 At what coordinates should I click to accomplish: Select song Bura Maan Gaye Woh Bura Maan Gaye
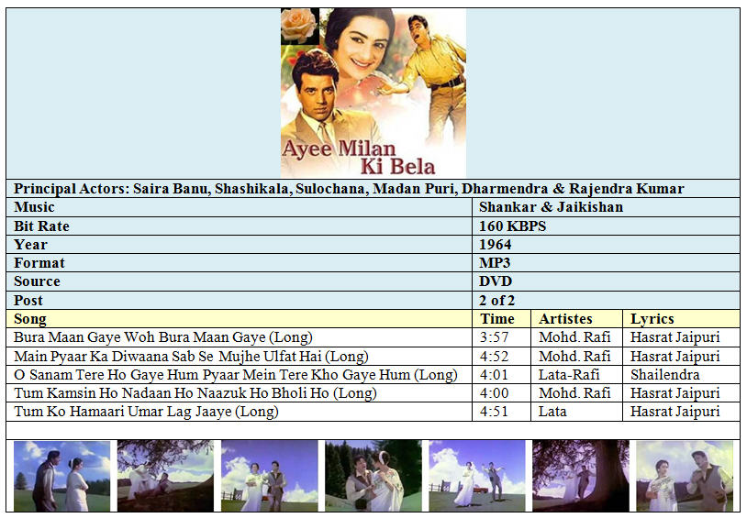tap(163, 337)
